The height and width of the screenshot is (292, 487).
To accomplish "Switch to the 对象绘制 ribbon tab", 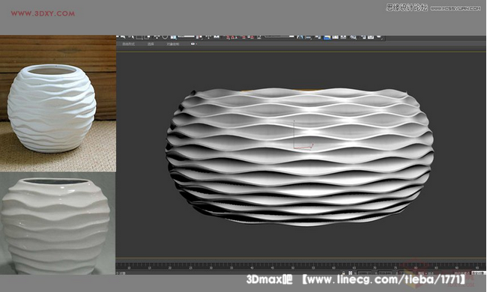I will click(172, 44).
